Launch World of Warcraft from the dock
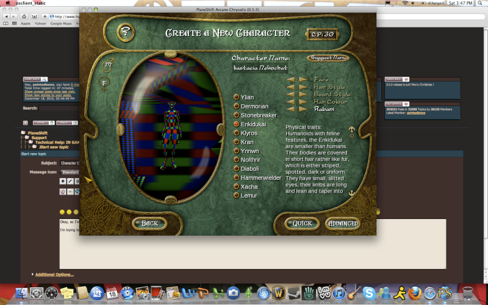 click(279, 293)
